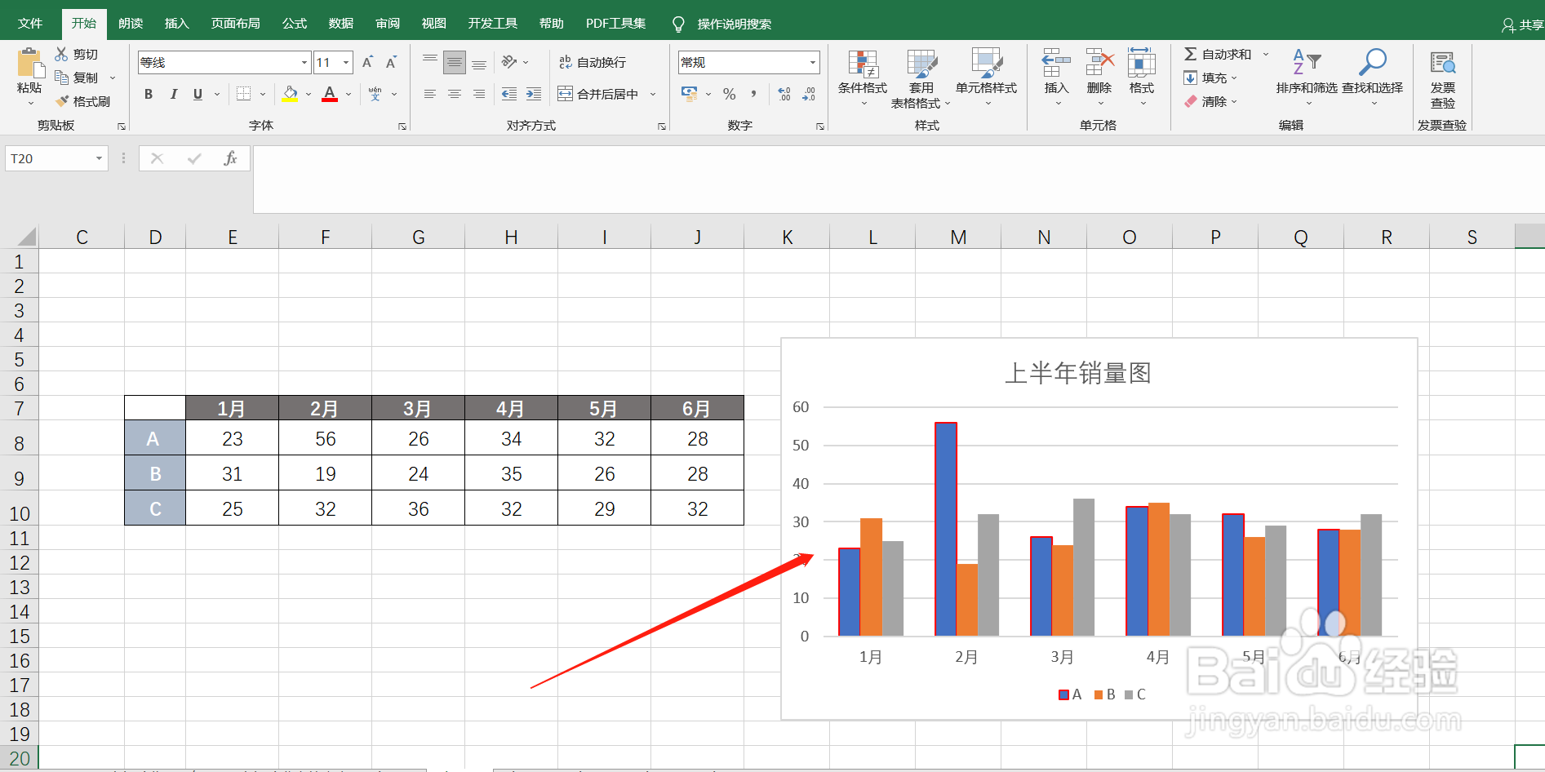Click the Paste clipboard icon
Image resolution: width=1545 pixels, height=772 pixels.
tap(30, 64)
